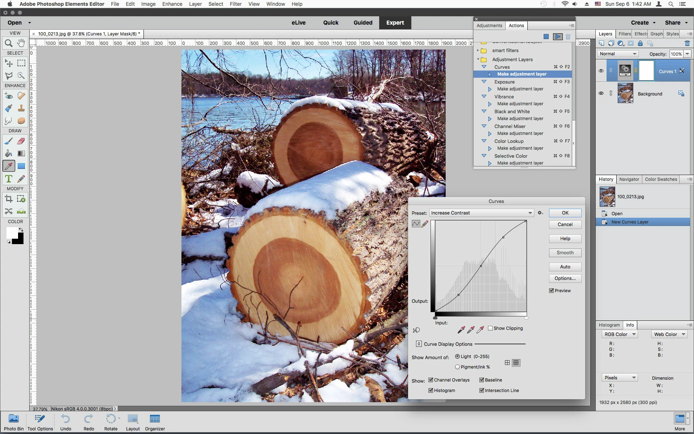Open the Preset dropdown showing Increase Contrast
The height and width of the screenshot is (434, 694).
click(x=481, y=213)
